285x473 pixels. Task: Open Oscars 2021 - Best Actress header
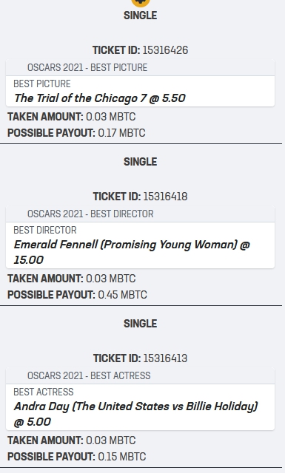[x=140, y=375]
